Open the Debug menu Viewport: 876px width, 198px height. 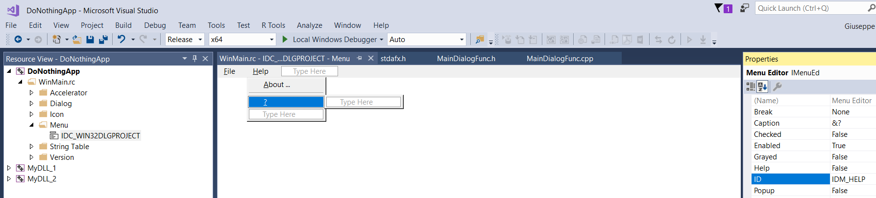(x=155, y=25)
